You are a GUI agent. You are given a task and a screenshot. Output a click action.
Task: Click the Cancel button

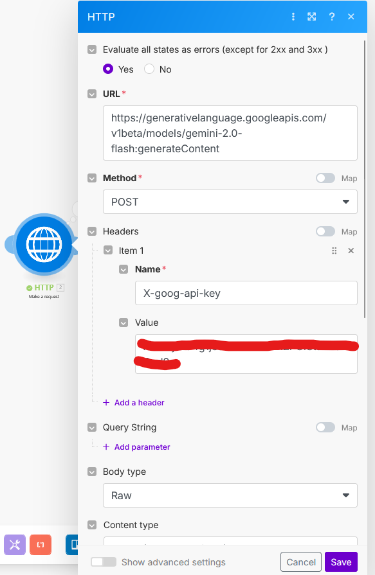pos(301,562)
